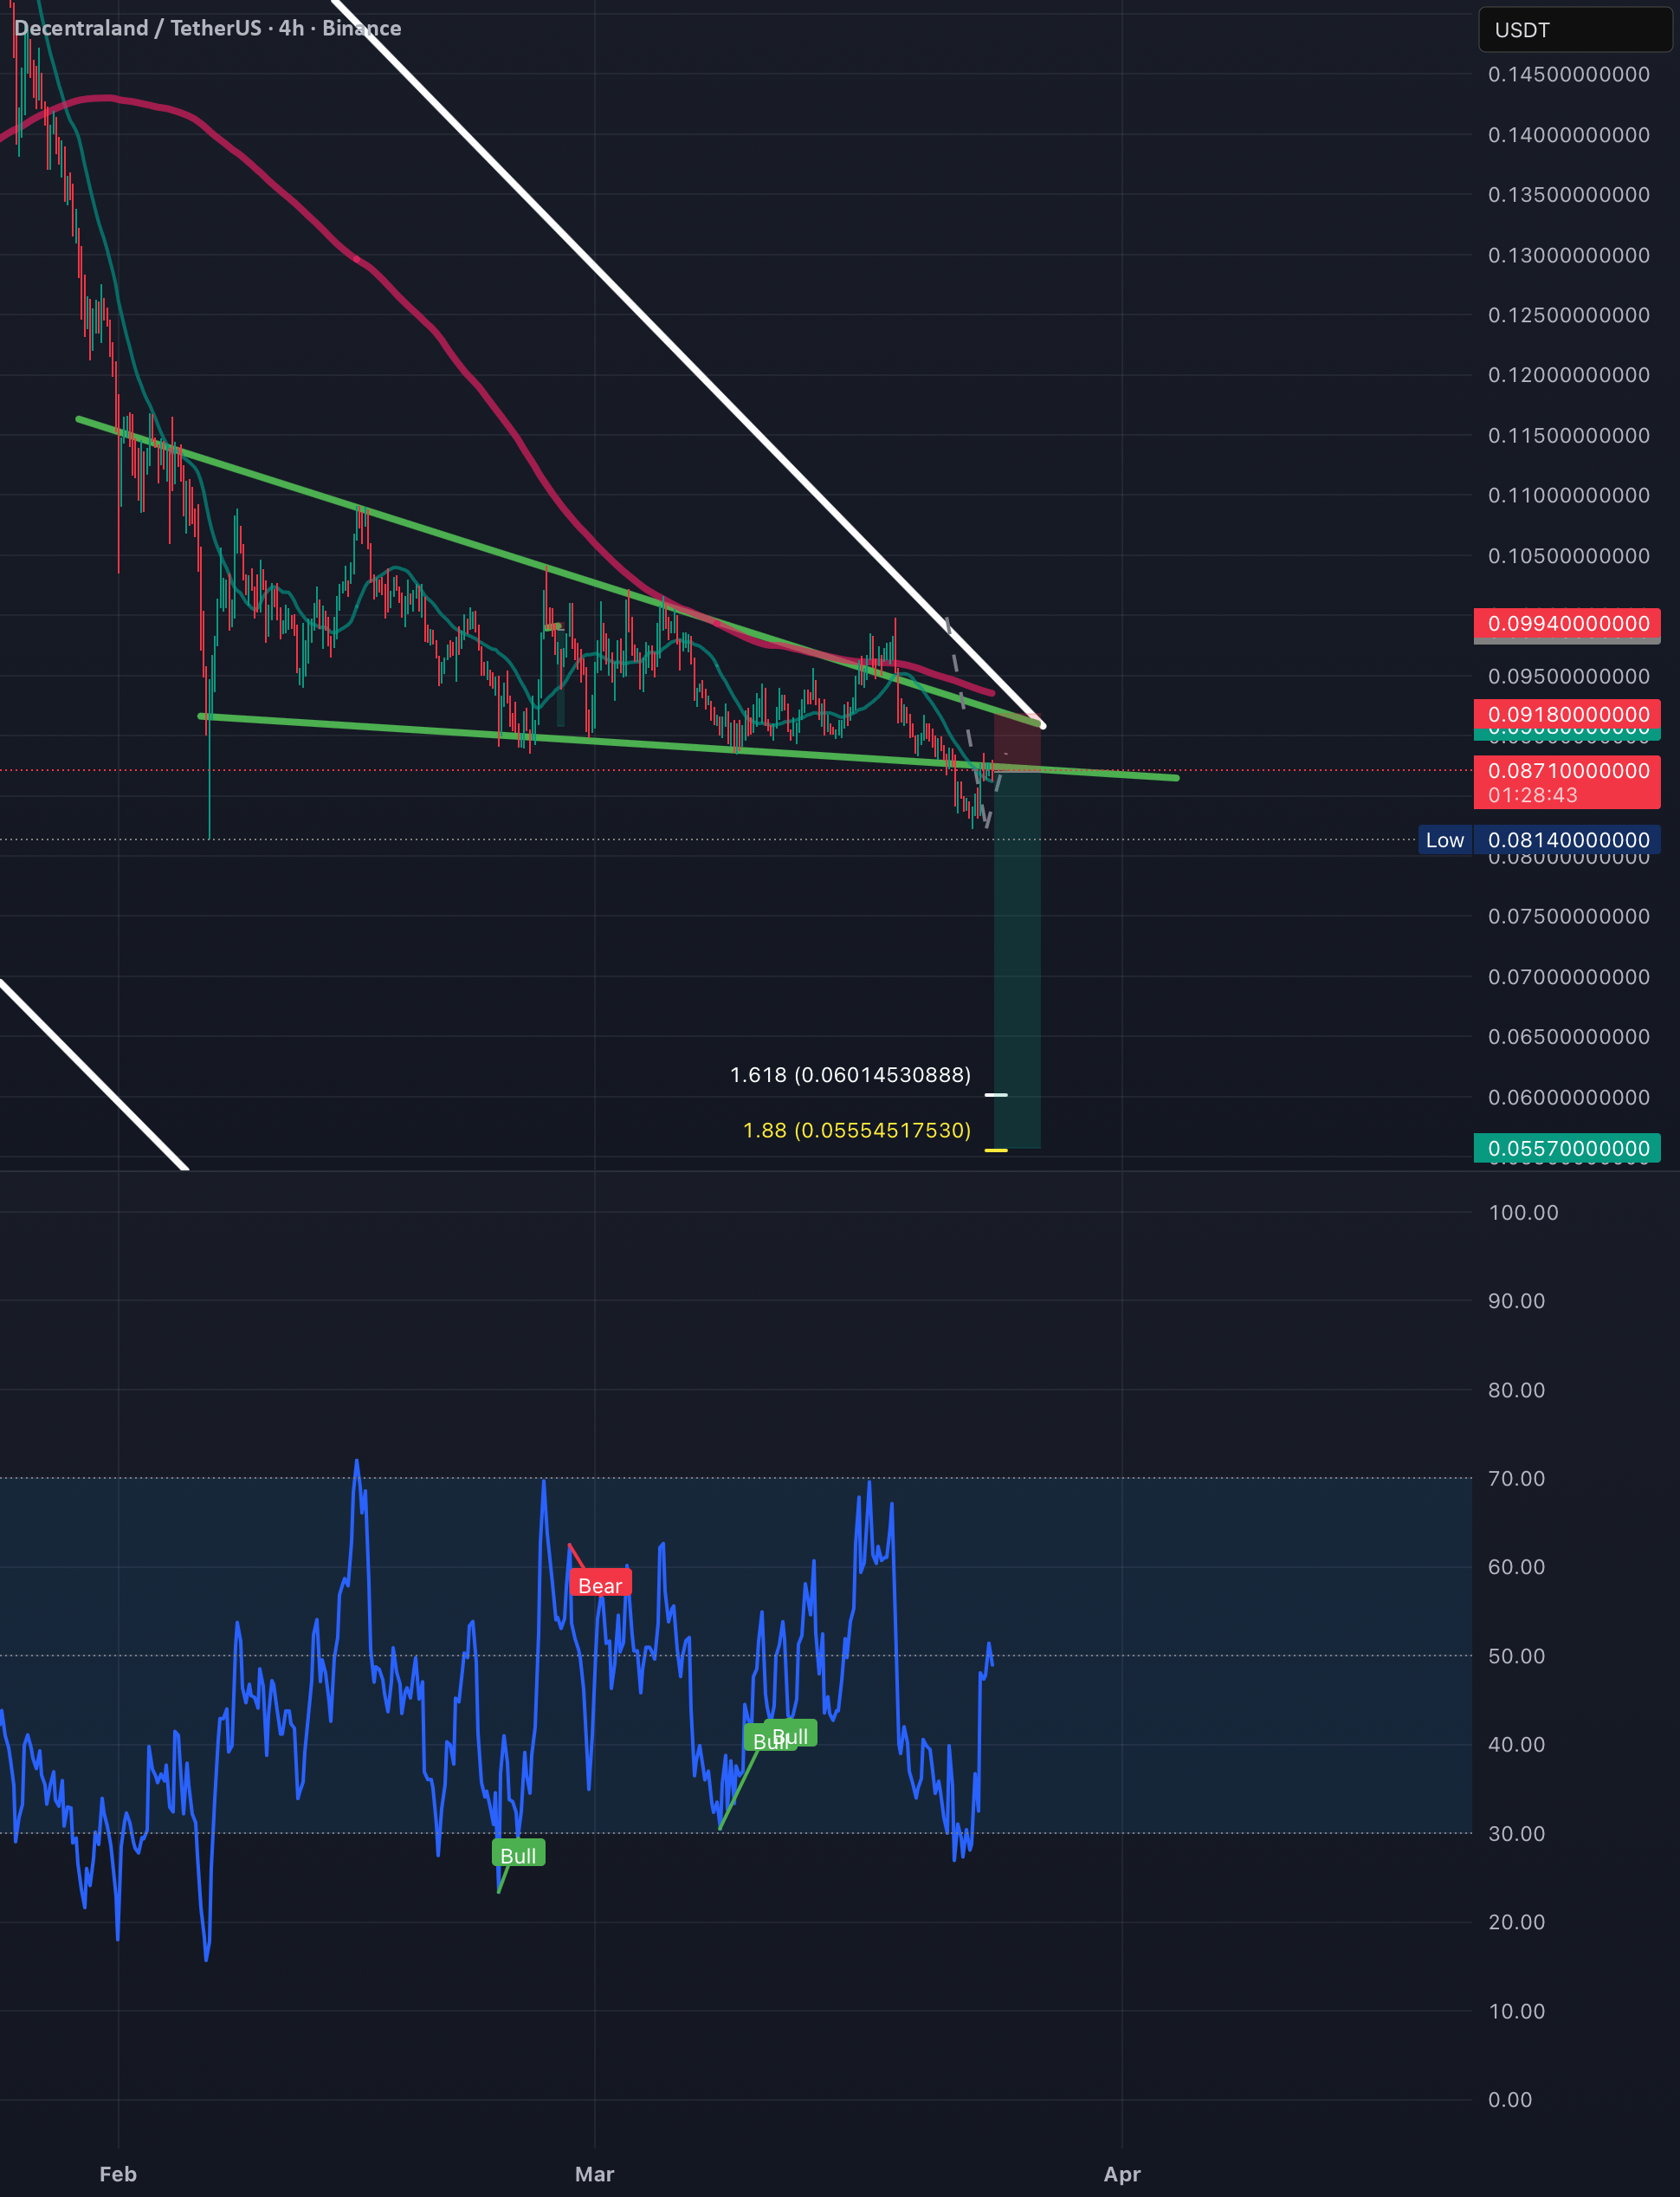This screenshot has width=1680, height=2197.
Task: Click the 70.00 RSI overbought axis label
Action: 1516,1478
